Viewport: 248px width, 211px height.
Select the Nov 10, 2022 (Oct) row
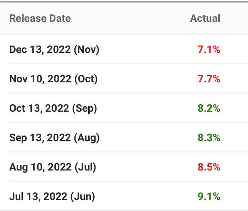coord(124,78)
